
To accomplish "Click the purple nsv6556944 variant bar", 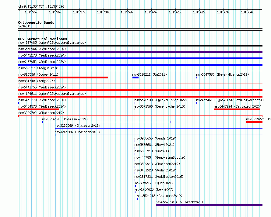I will point(140,52).
